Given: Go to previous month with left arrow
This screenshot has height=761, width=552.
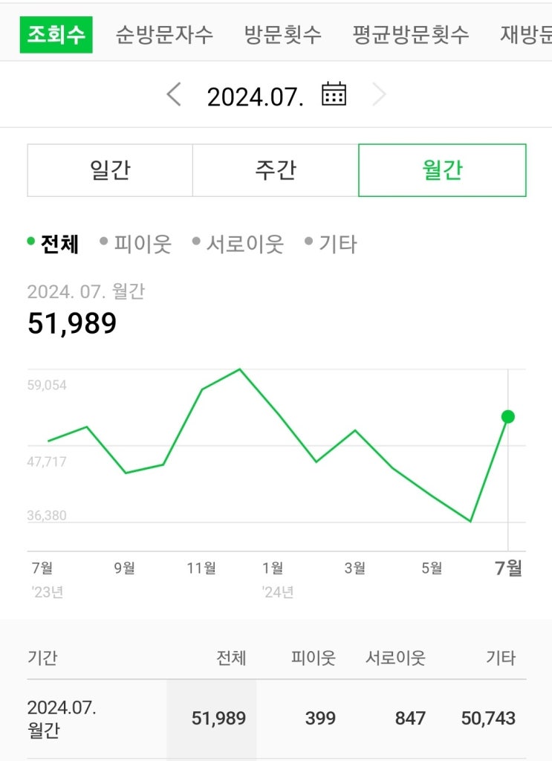Looking at the screenshot, I should point(174,94).
